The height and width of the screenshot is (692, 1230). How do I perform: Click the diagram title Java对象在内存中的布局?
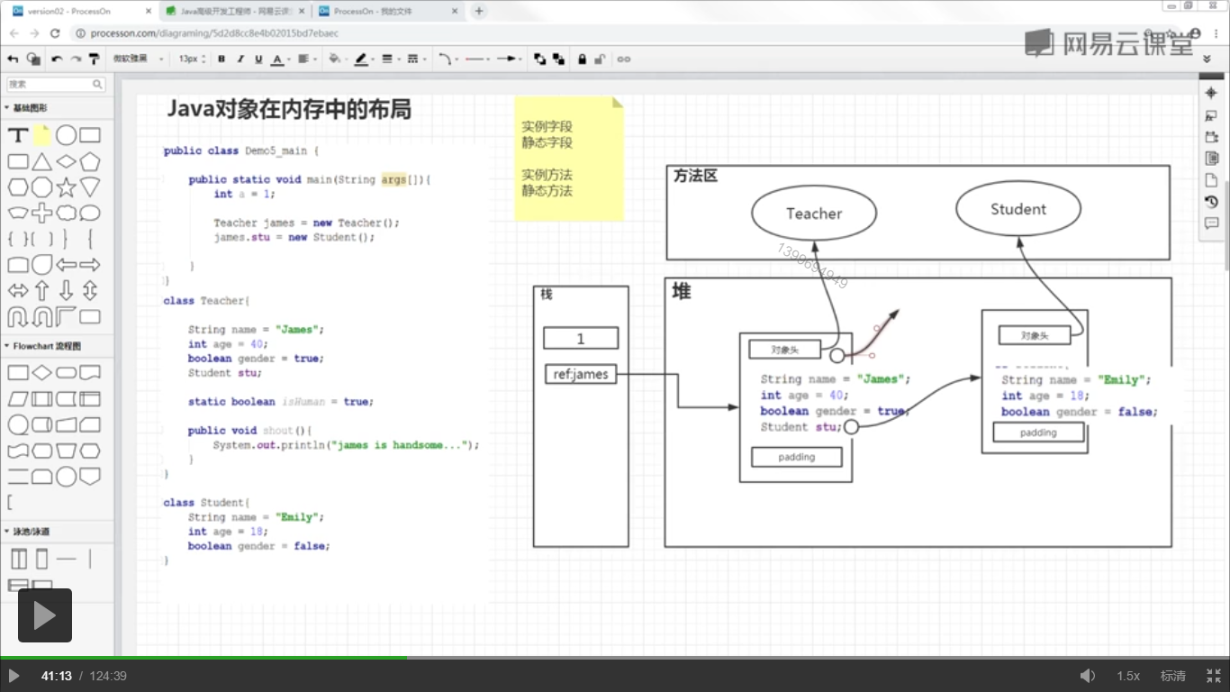coord(289,110)
